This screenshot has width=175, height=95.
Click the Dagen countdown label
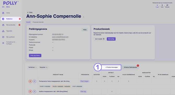click(157, 7)
